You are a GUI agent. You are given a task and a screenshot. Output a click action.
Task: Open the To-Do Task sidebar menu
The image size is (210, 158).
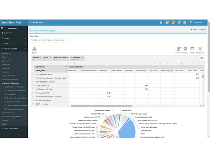click(14, 68)
